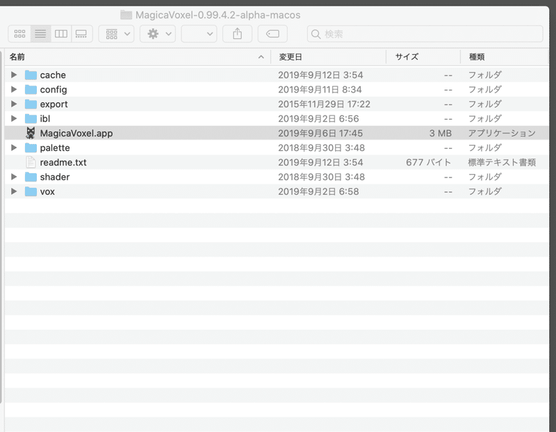Viewport: 556px width, 432px height.
Task: Select the palette folder icon
Action: click(31, 147)
